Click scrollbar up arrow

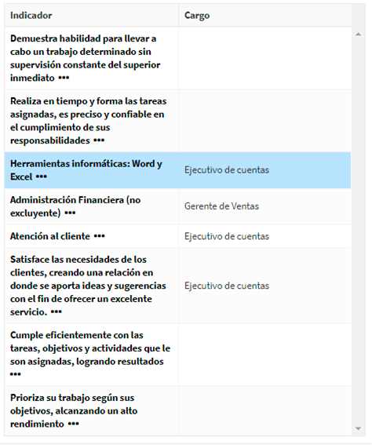(x=359, y=35)
